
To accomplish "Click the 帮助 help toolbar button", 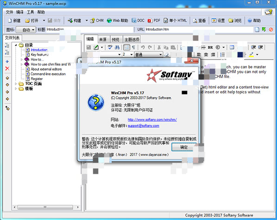I will pyautogui.click(x=254, y=21).
